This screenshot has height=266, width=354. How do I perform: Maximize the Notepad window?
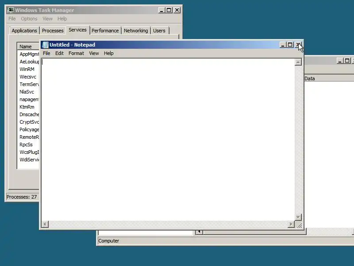(x=290, y=45)
